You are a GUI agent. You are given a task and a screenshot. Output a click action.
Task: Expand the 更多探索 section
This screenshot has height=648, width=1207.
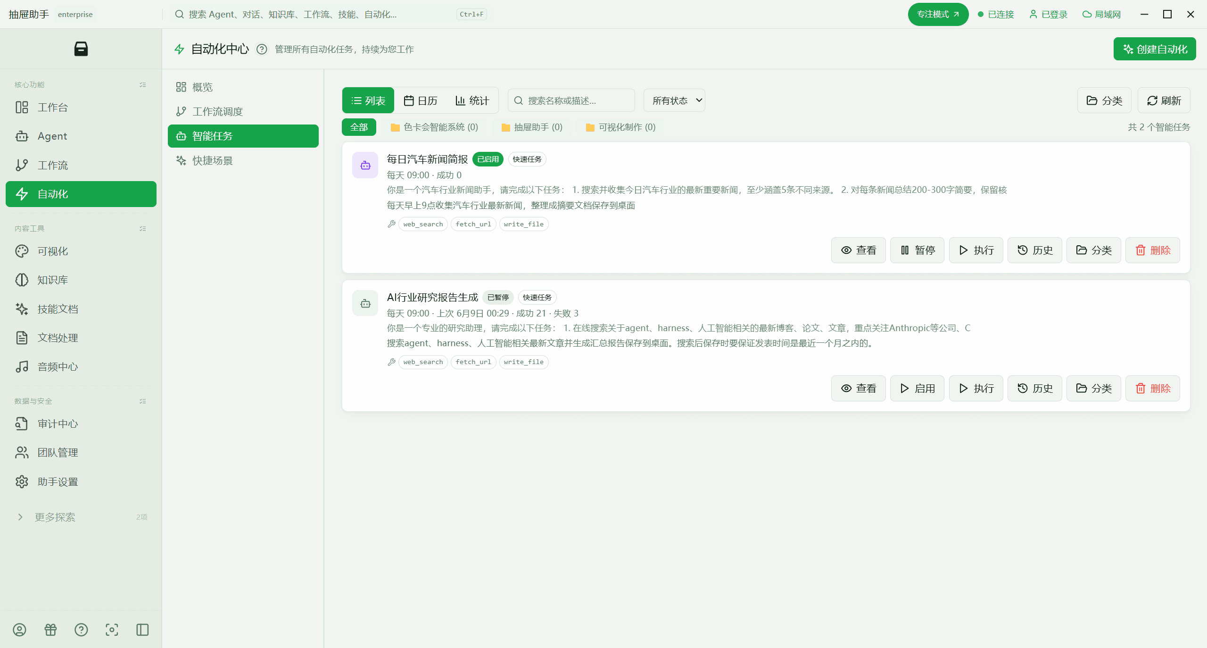(81, 517)
